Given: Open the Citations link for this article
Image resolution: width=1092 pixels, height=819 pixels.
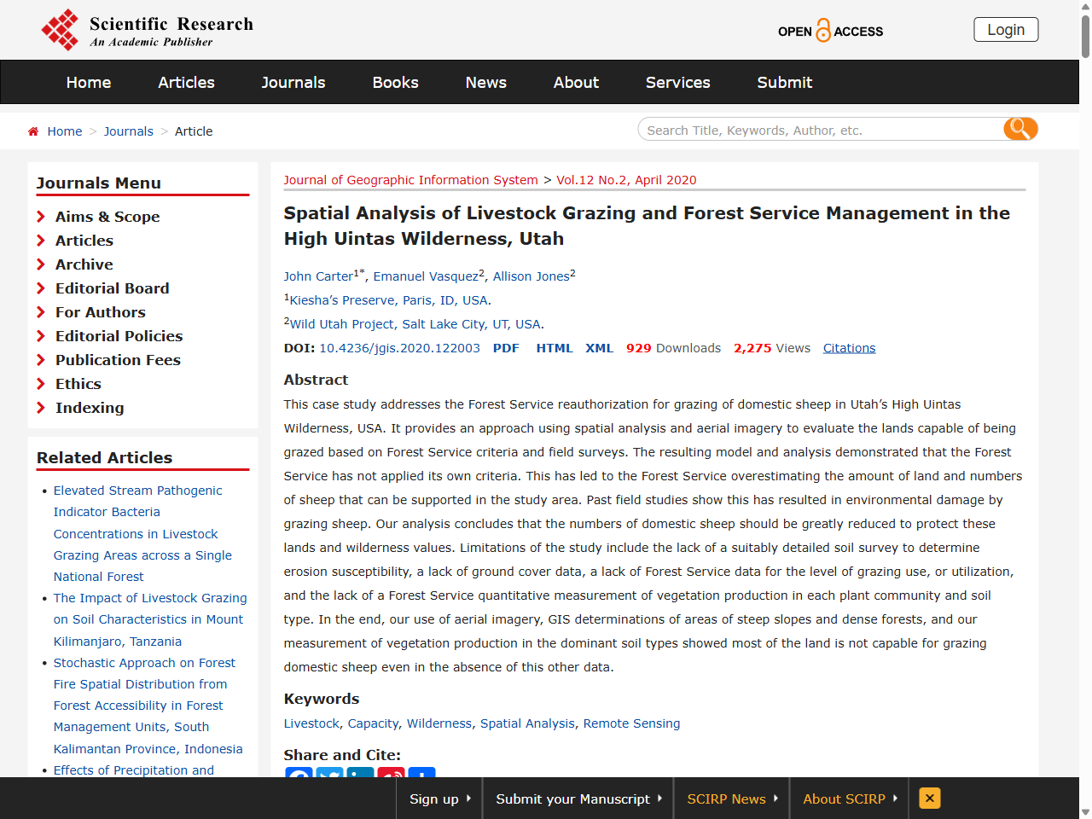Looking at the screenshot, I should 849,347.
